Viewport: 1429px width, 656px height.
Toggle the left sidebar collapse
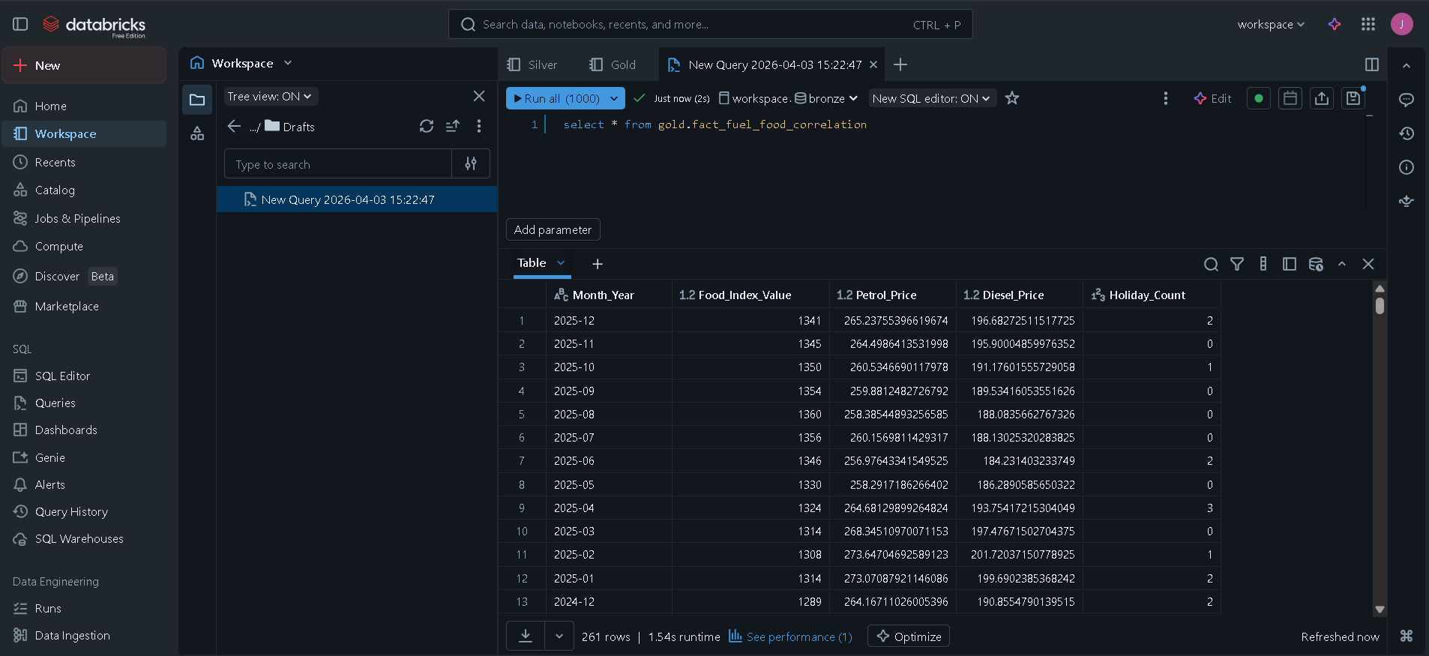coord(20,24)
